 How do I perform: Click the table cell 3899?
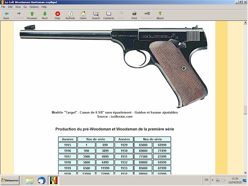click(105, 151)
